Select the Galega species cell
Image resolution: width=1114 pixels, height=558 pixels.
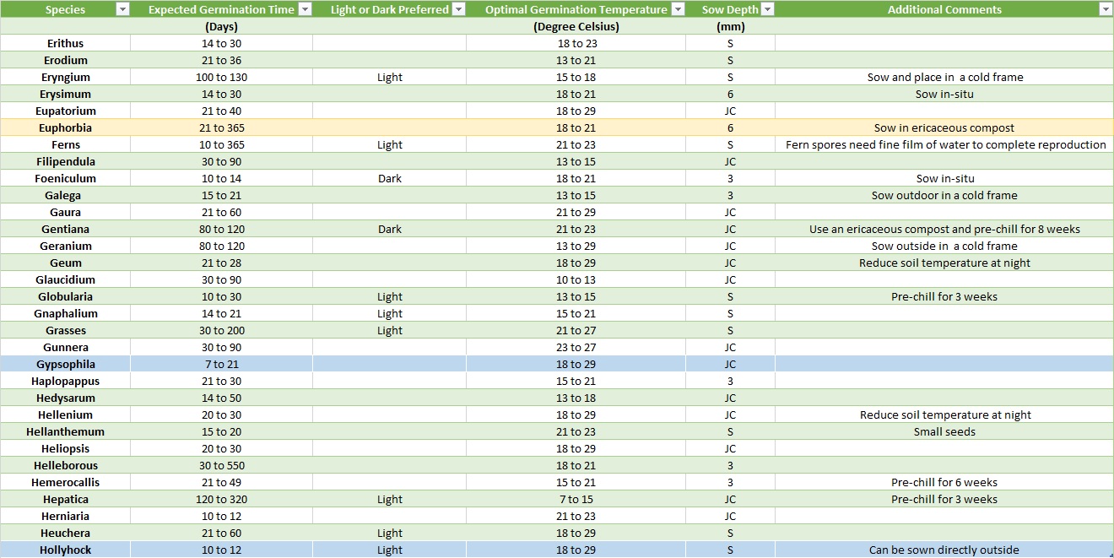click(65, 195)
